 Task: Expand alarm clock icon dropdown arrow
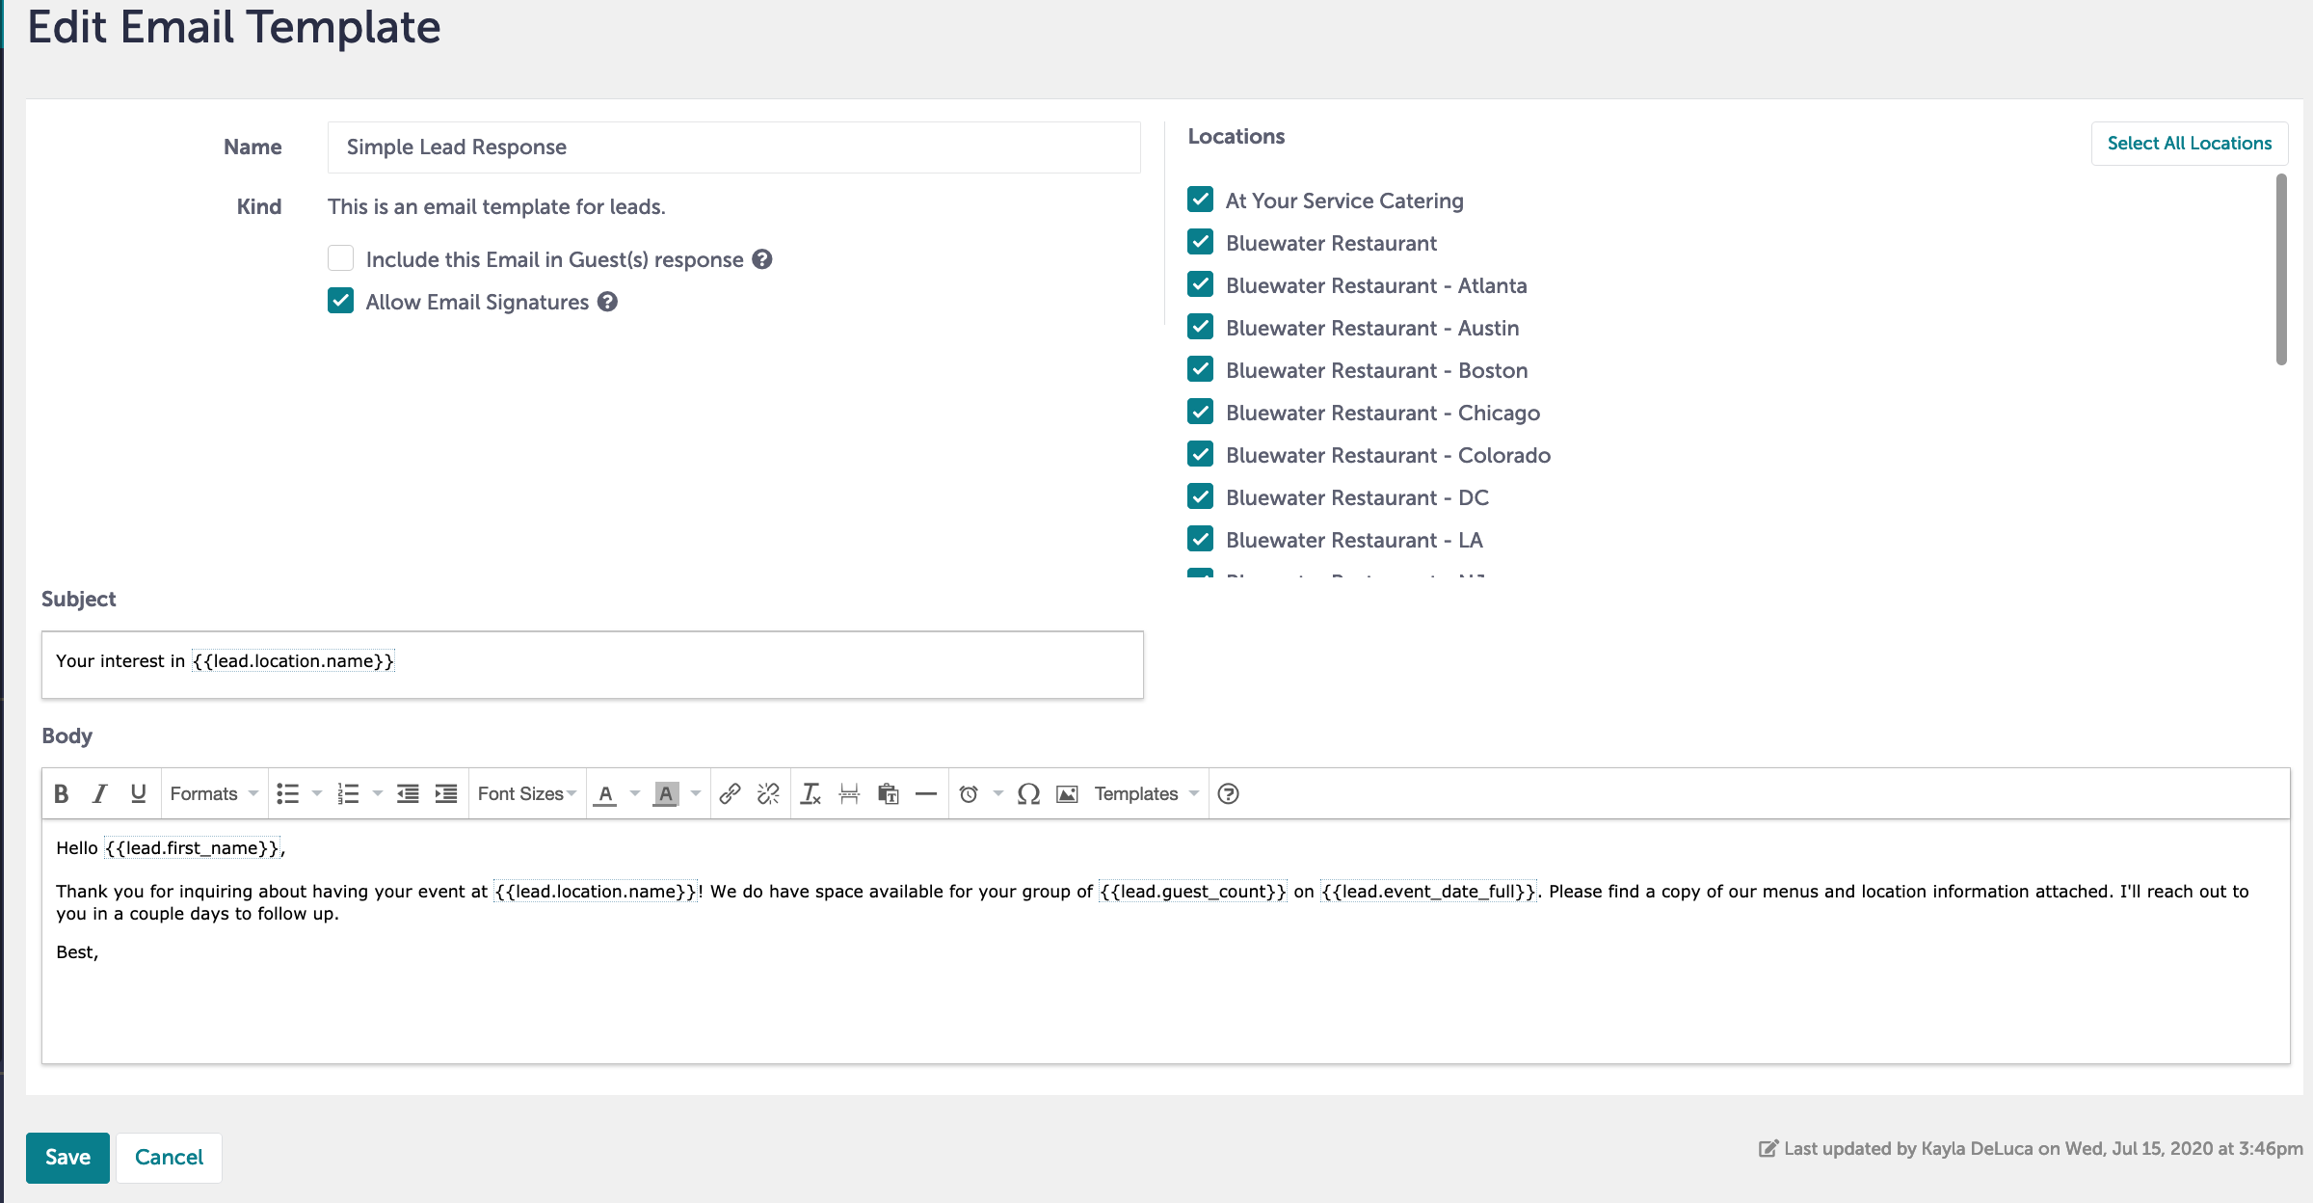click(x=998, y=793)
